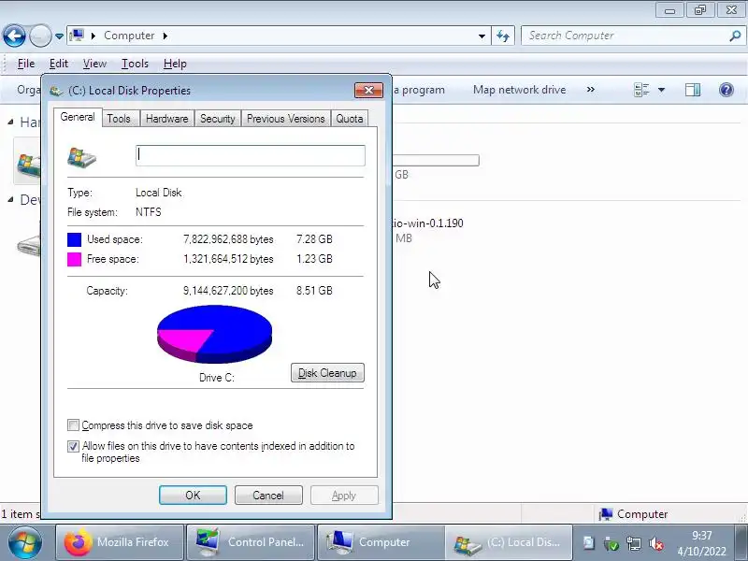This screenshot has height=561, width=748.
Task: Click the Computer icon in status bar
Action: pos(606,513)
